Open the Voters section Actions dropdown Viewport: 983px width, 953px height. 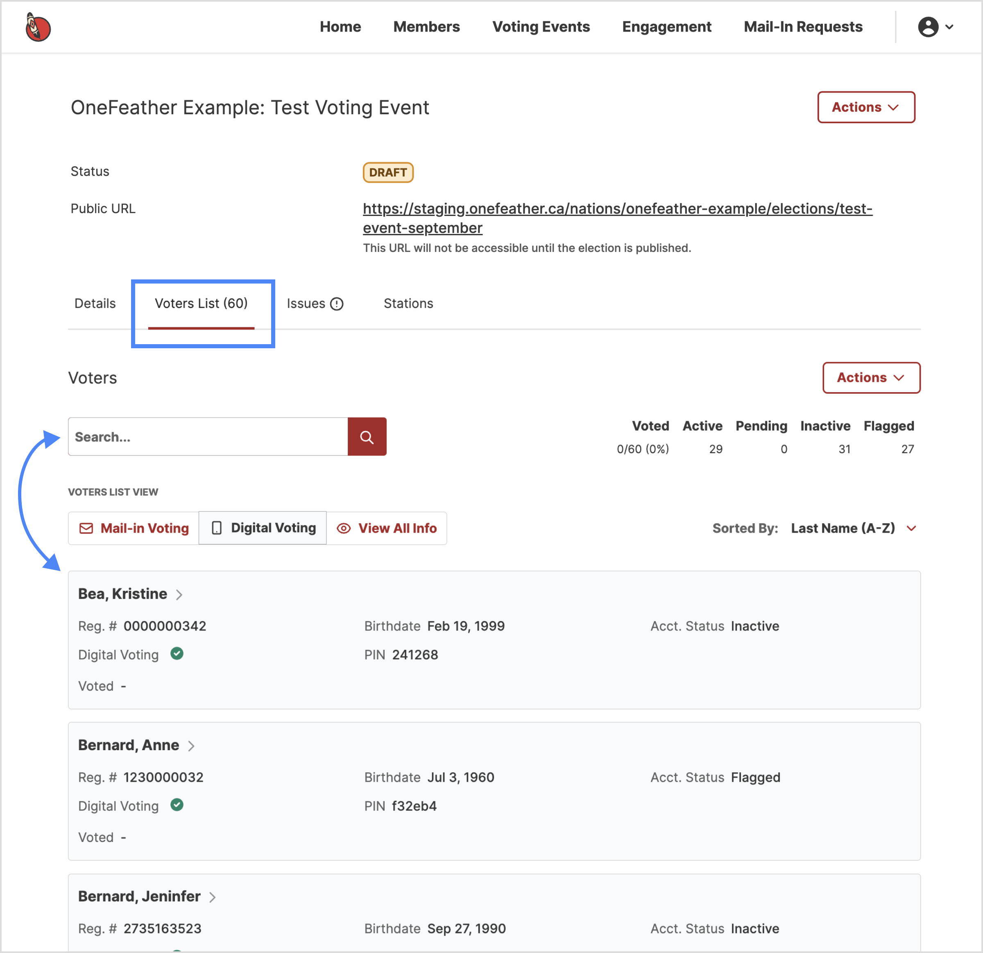pyautogui.click(x=871, y=378)
